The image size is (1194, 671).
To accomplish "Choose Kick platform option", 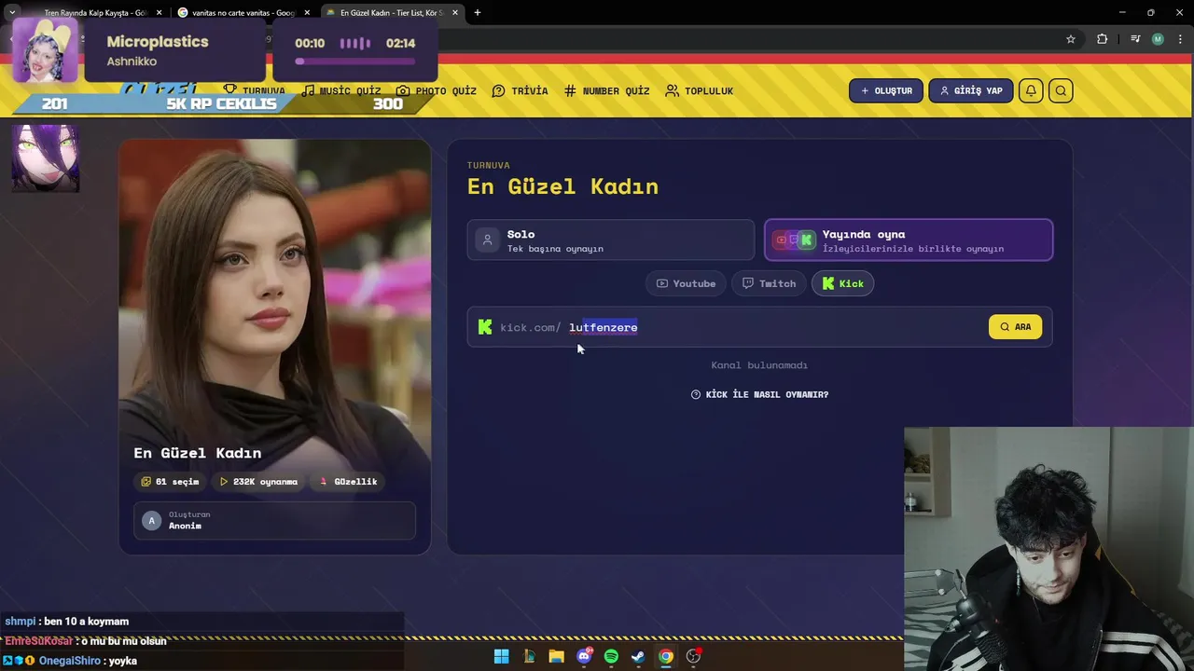I will pos(843,283).
